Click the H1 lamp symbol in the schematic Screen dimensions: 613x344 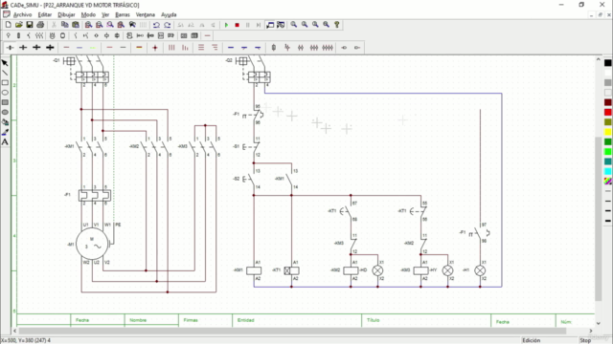pos(480,270)
